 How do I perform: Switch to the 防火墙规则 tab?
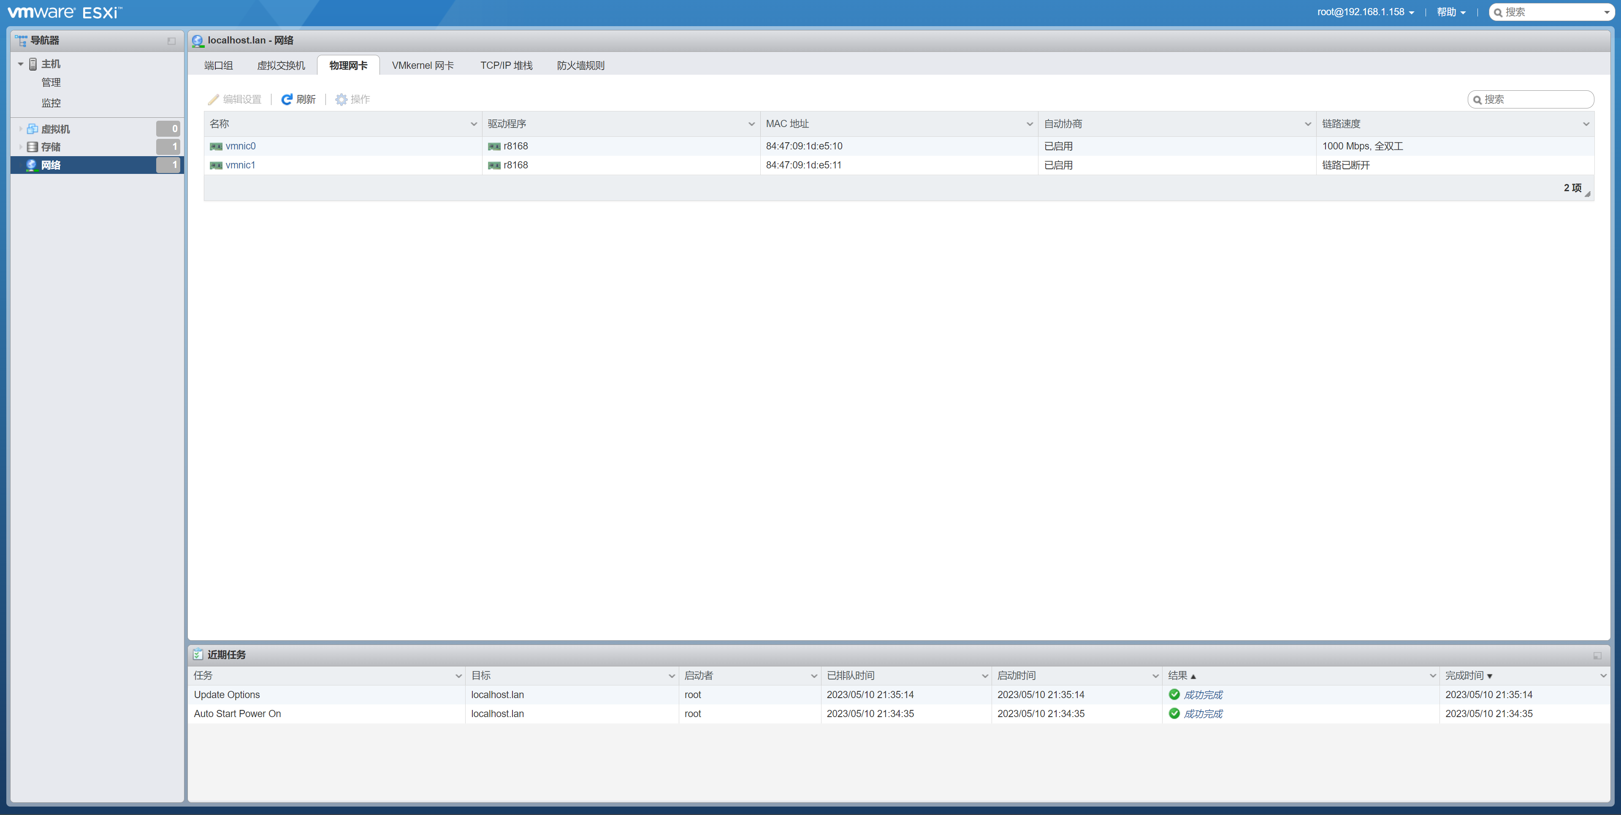pyautogui.click(x=580, y=65)
